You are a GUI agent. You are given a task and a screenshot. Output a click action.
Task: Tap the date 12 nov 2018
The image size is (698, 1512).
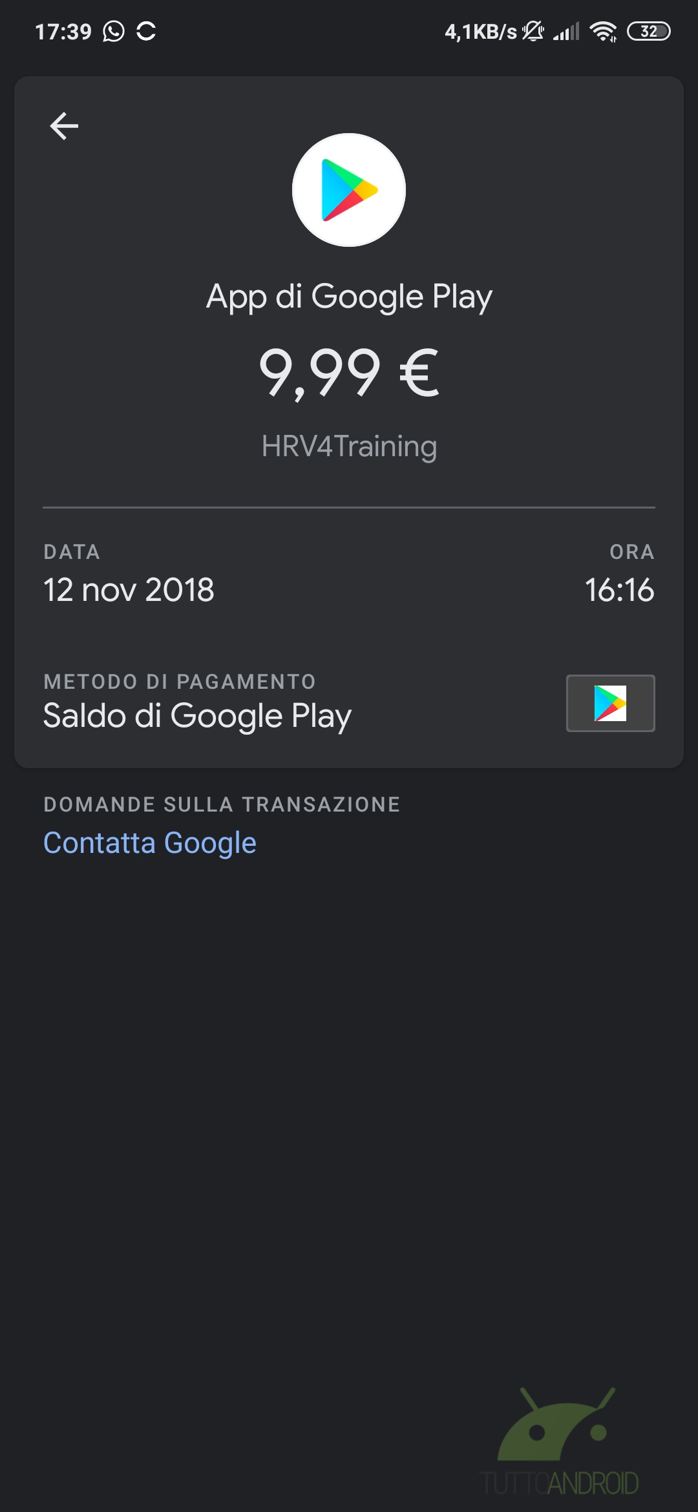point(129,589)
